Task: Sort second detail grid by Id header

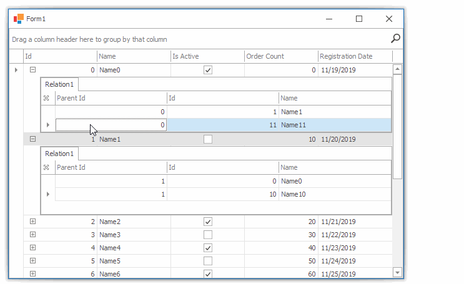Action: [x=223, y=167]
